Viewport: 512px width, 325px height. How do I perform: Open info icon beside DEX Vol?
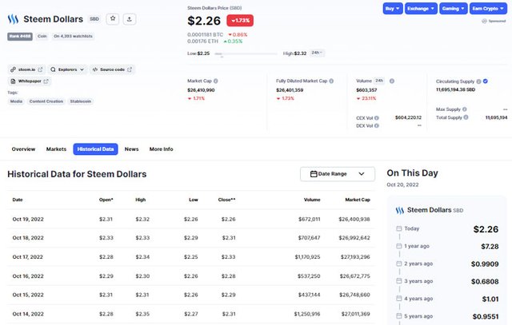pyautogui.click(x=377, y=126)
